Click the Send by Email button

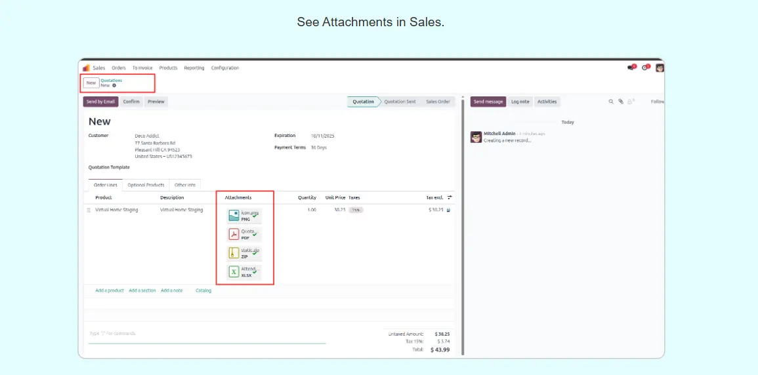tap(100, 102)
